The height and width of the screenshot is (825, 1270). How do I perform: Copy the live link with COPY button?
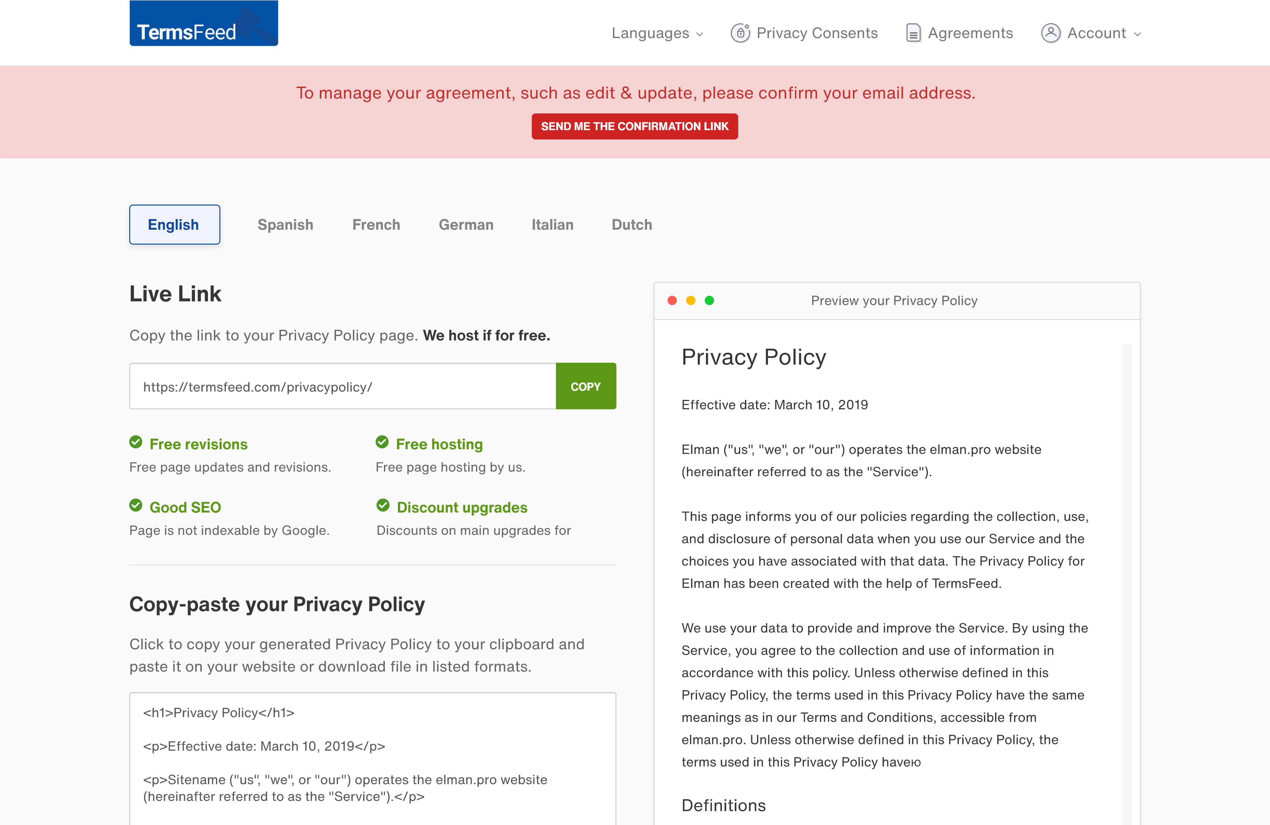[586, 387]
